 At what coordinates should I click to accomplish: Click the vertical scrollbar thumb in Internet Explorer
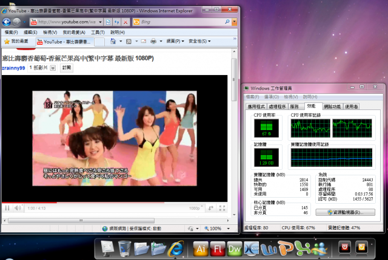coord(234,79)
